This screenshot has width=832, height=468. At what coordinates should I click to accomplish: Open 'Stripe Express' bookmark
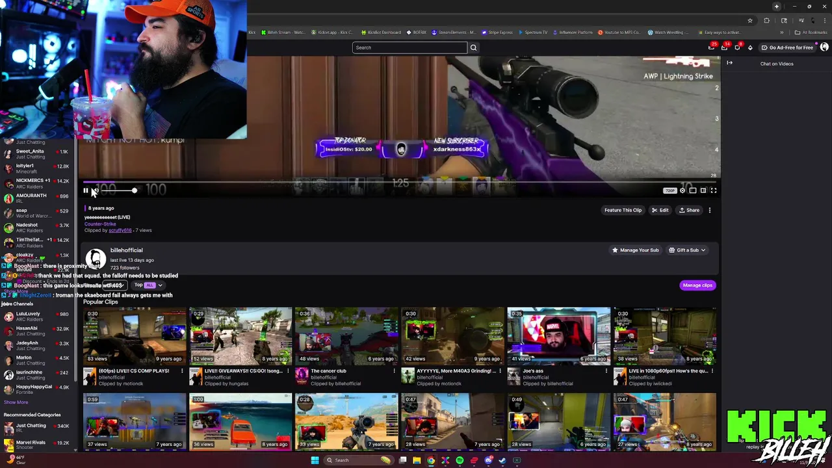point(497,32)
